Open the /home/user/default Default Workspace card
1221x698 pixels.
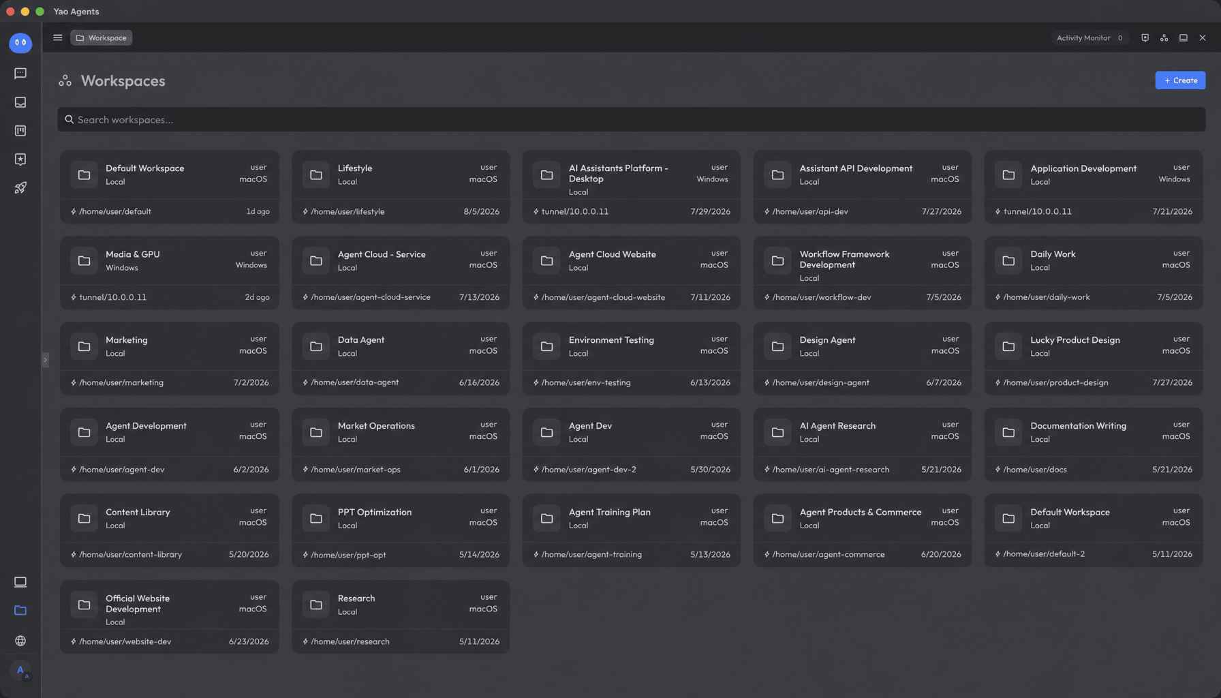coord(170,187)
